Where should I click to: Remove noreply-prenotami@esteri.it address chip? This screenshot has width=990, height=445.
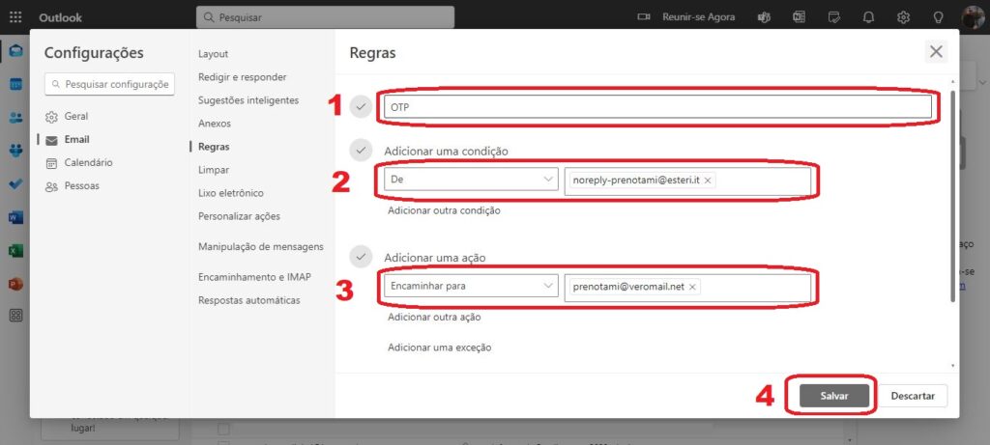pyautogui.click(x=708, y=181)
